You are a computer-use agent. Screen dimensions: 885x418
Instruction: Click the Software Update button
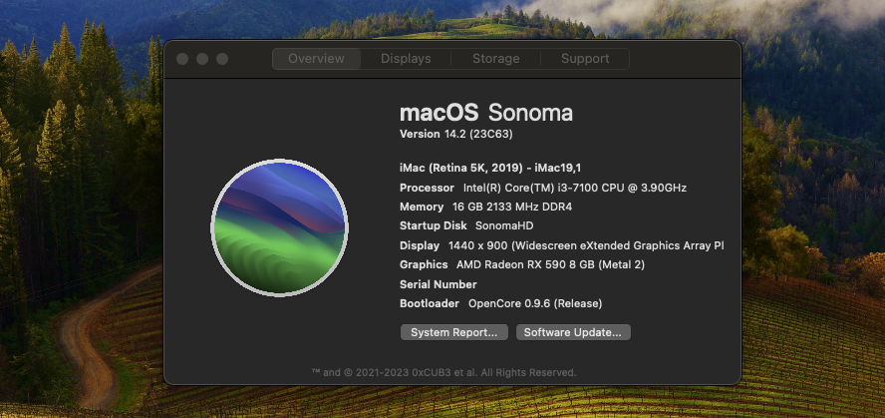tap(573, 332)
